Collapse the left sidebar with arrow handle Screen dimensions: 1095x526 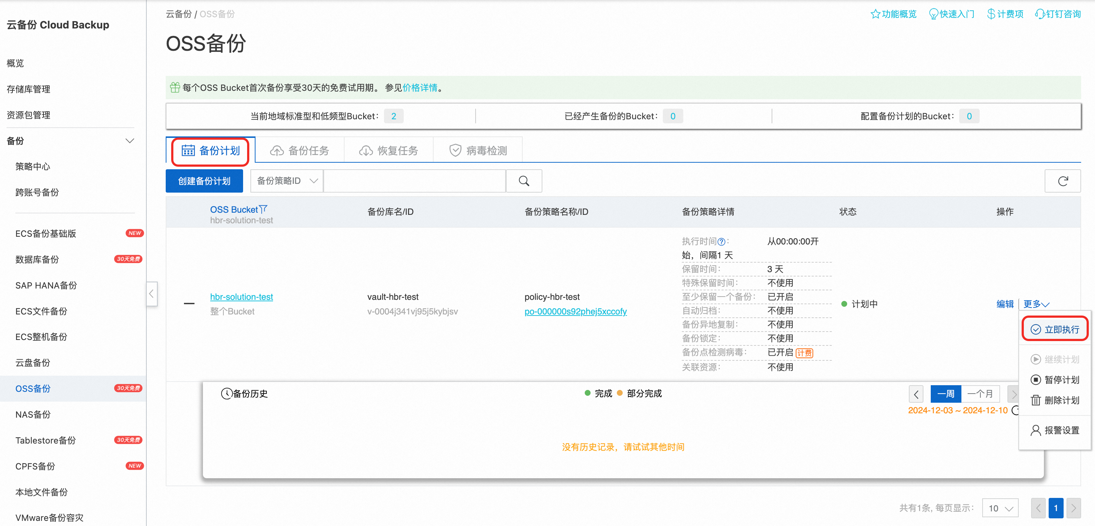[x=152, y=294]
